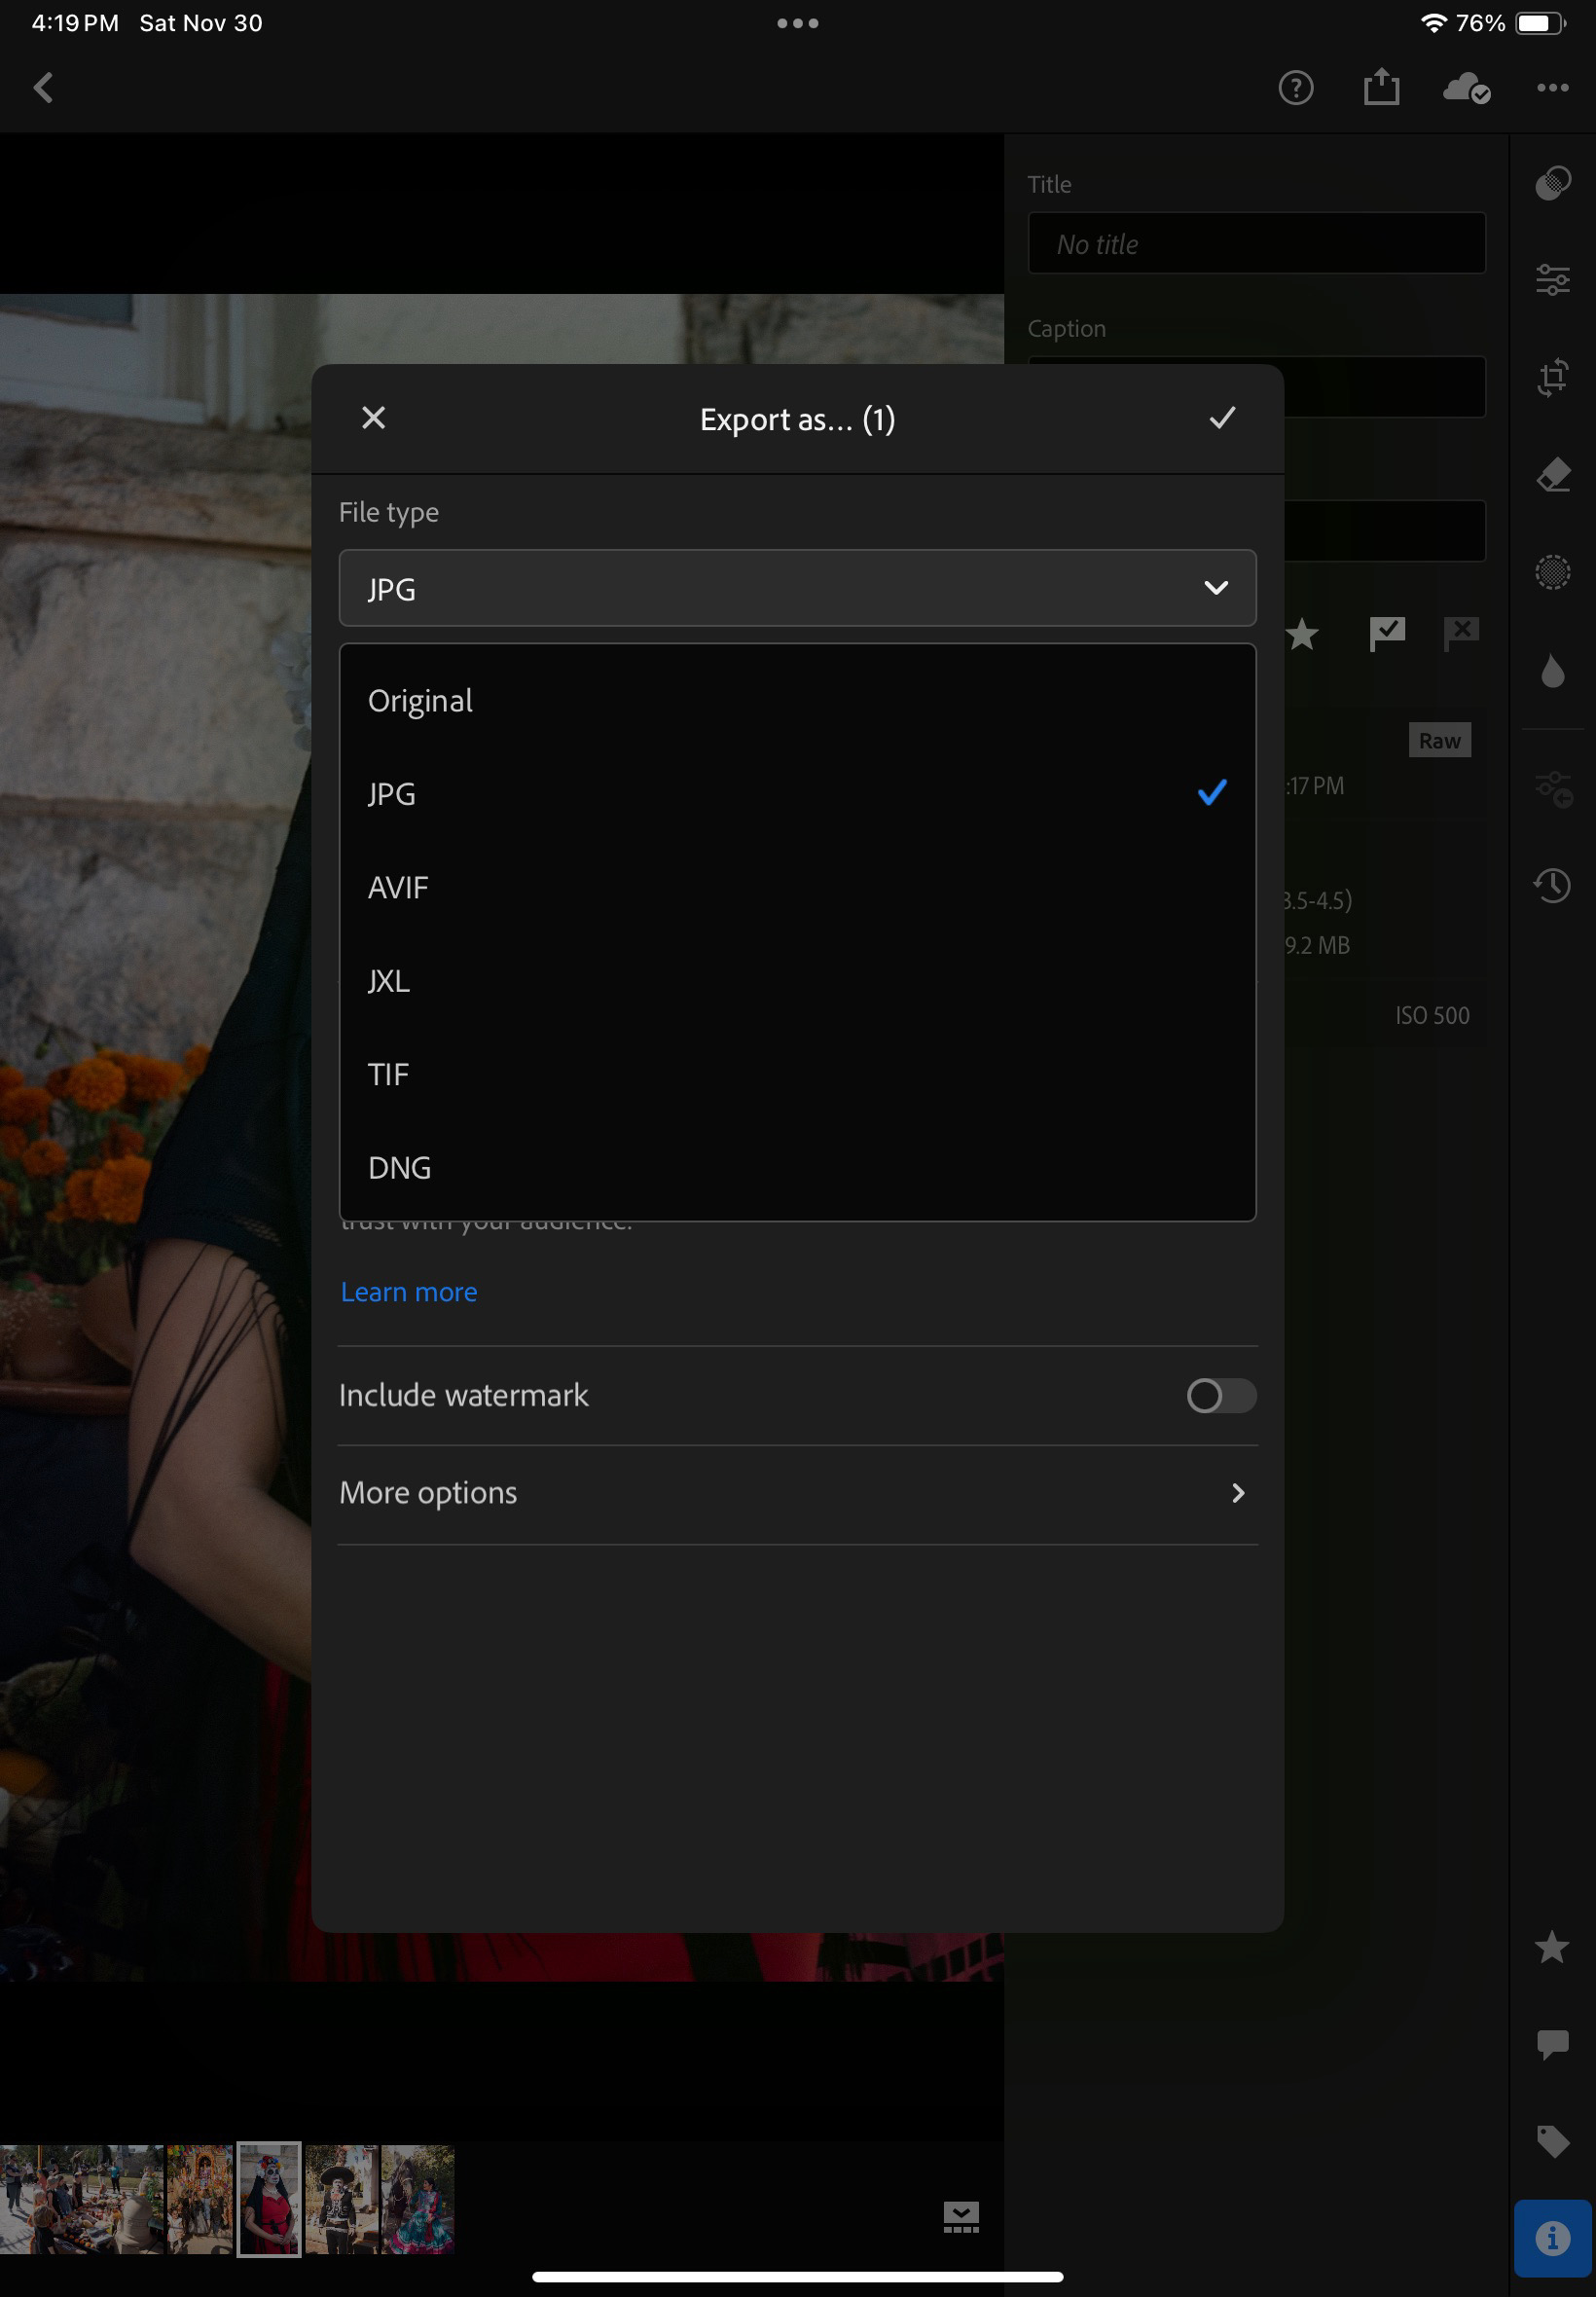The width and height of the screenshot is (1596, 2297).
Task: Open the keywords tag icon
Action: [x=1552, y=2140]
